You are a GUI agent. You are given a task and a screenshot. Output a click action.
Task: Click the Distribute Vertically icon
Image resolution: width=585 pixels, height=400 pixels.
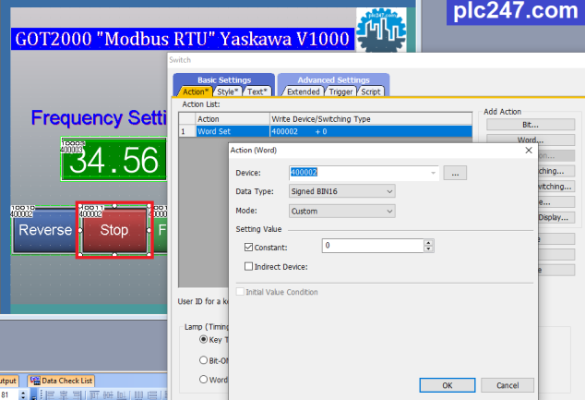pos(152,394)
